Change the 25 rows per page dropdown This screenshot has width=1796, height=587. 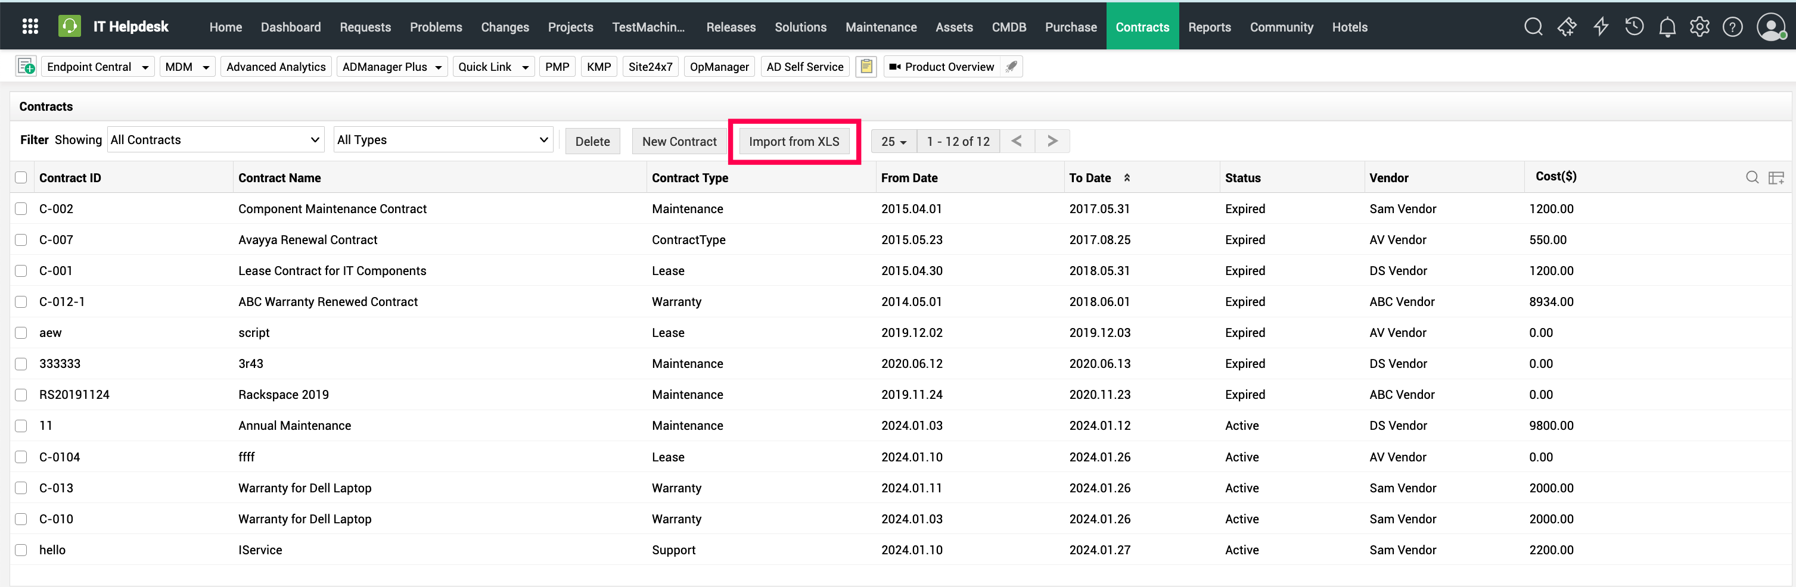[893, 140]
